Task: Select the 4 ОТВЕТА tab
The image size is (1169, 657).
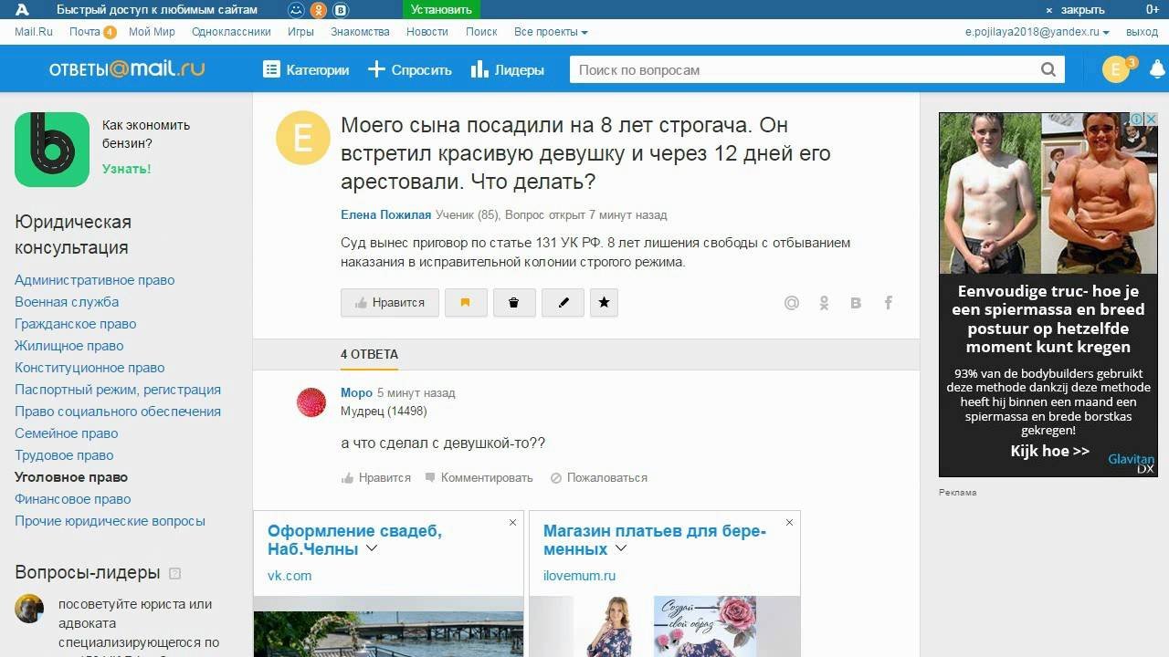Action: (369, 354)
